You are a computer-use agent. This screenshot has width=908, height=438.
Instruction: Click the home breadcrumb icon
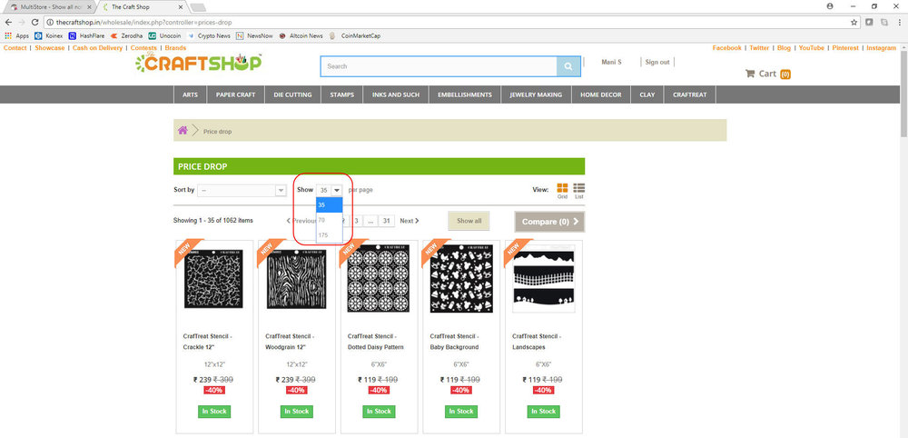pyautogui.click(x=183, y=130)
